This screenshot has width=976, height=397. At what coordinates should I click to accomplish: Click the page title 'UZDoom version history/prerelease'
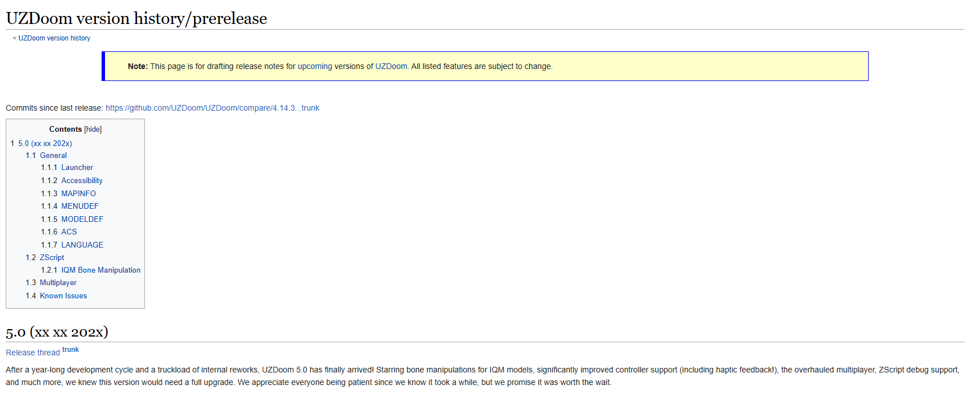coord(136,18)
